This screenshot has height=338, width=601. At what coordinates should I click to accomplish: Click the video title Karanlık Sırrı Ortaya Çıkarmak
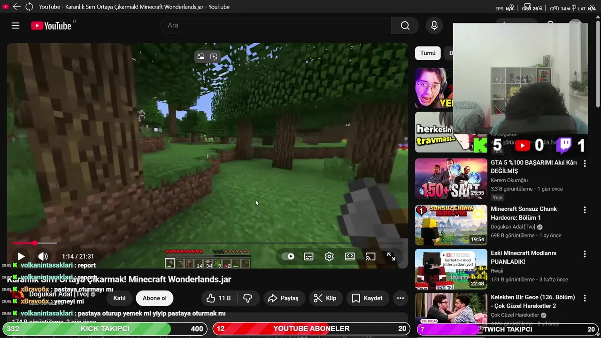(x=119, y=279)
